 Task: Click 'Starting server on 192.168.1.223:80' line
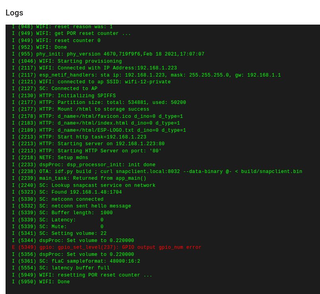tap(88, 144)
